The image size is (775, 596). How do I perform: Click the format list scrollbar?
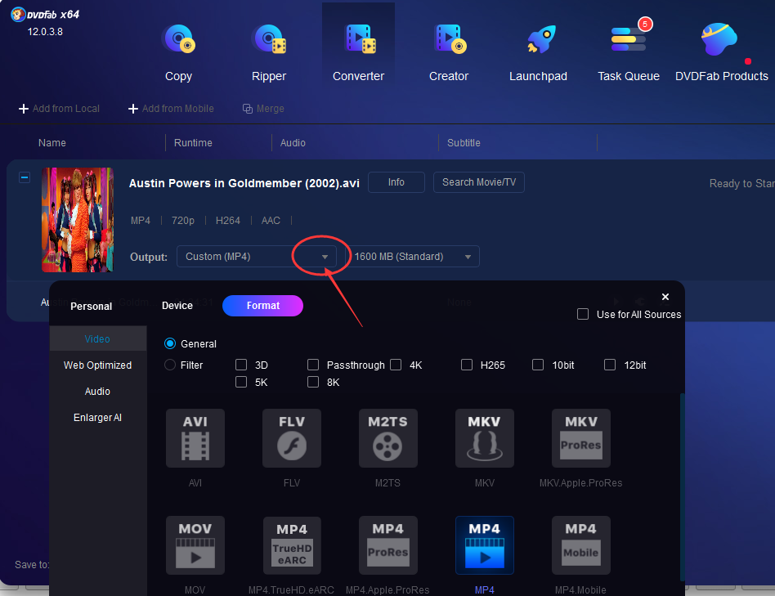pyautogui.click(x=683, y=486)
